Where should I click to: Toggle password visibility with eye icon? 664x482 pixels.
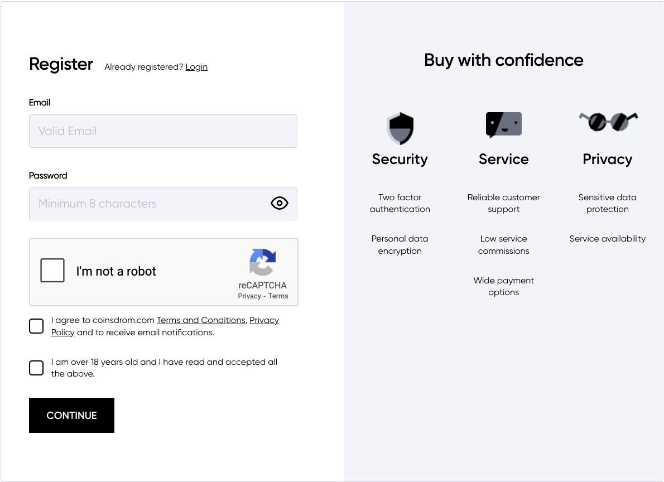click(x=280, y=203)
